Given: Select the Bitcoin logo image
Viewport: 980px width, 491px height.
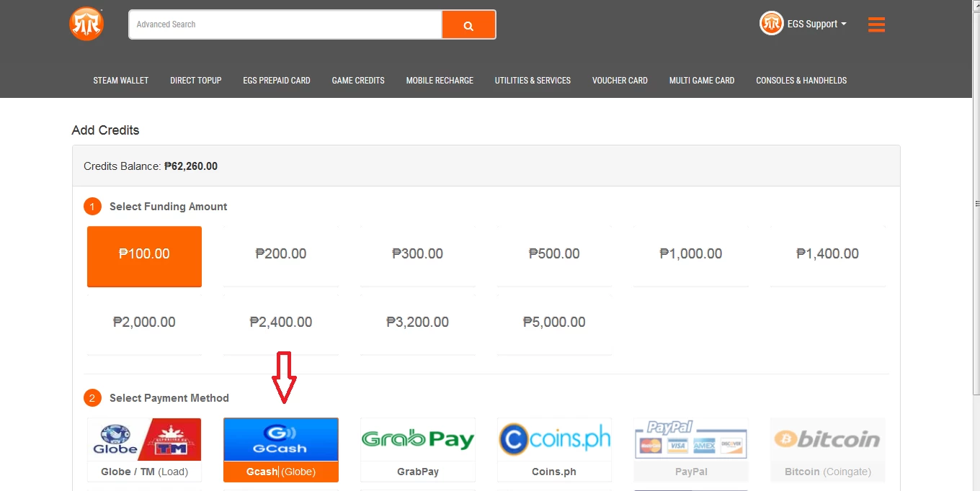Looking at the screenshot, I should coord(827,439).
